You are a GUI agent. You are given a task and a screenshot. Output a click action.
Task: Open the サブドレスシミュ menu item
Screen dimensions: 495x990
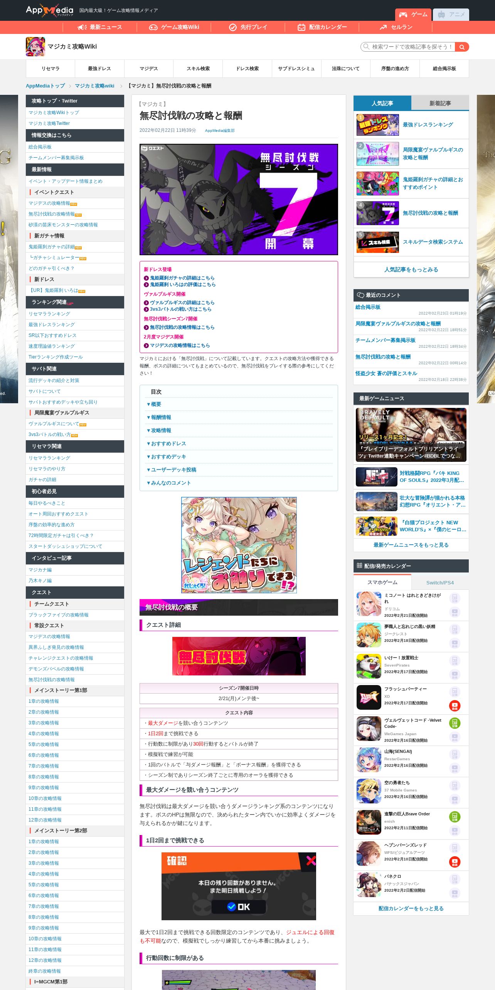pos(296,69)
